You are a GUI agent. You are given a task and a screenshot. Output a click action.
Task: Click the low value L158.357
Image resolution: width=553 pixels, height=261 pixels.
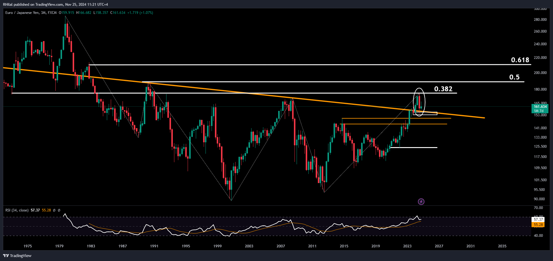click(x=101, y=13)
